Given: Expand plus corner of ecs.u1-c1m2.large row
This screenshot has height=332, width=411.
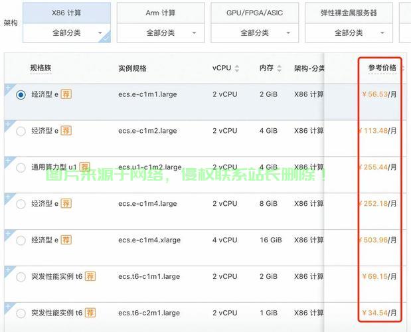Looking at the screenshot, I should point(8,161).
